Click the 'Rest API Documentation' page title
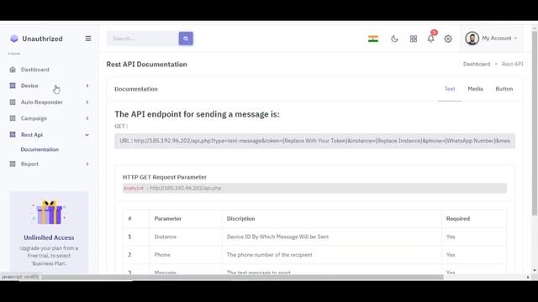Viewport: 538px width, 302px height. point(146,65)
